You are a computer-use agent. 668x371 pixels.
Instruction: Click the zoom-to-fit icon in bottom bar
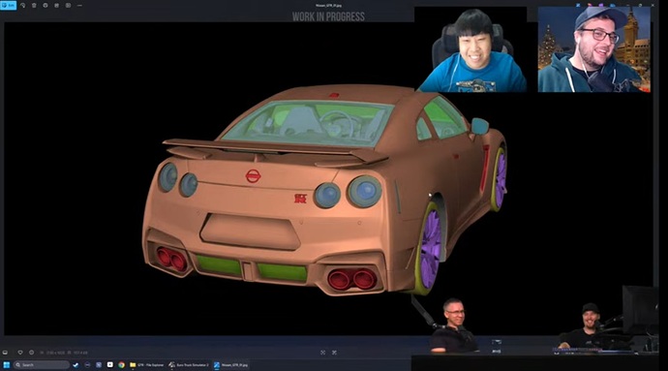point(323,353)
